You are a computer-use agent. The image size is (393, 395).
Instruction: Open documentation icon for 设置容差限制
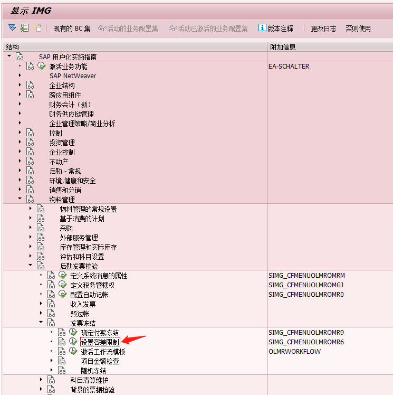pyautogui.click(x=62, y=342)
